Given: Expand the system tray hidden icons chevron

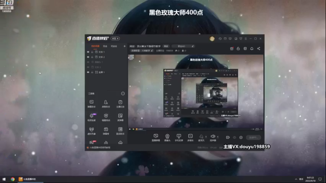Looking at the screenshot, I should pos(296,179).
